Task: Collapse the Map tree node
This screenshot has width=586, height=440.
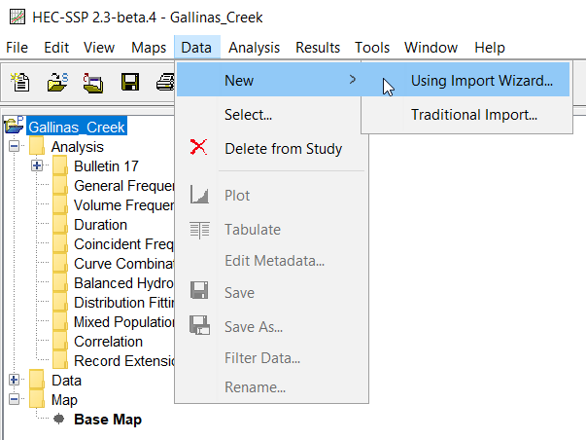Action: pyautogui.click(x=15, y=400)
